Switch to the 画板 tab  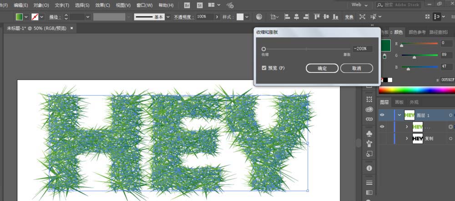pyautogui.click(x=399, y=103)
